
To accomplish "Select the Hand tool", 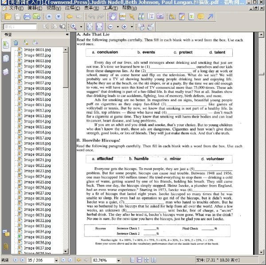I will click(113, 16).
